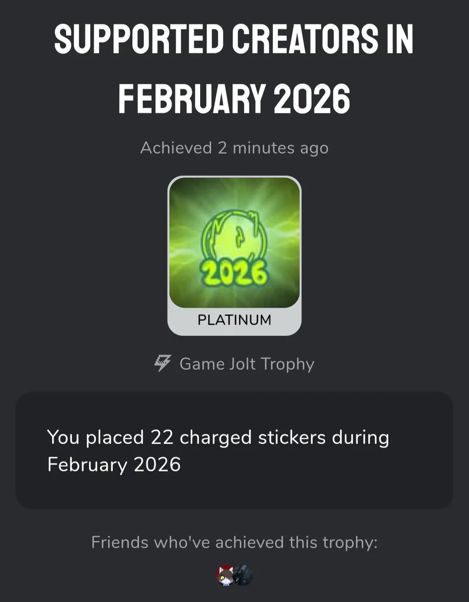Tap the "Achieved 2 minutes ago" timestamp

[234, 148]
